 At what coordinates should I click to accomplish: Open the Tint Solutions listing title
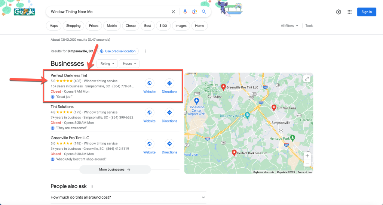62,107
